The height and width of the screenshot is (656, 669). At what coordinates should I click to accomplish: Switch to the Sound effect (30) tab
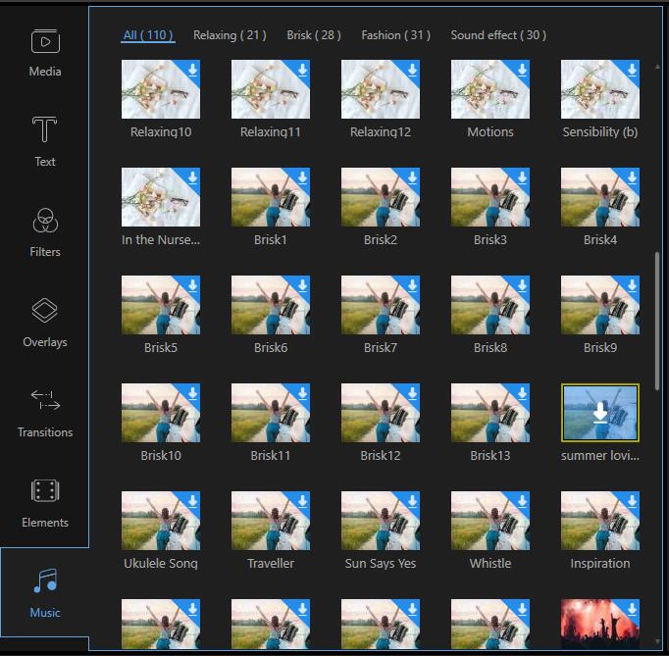point(498,35)
